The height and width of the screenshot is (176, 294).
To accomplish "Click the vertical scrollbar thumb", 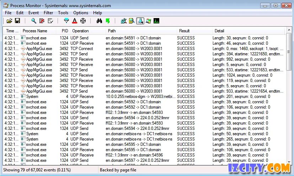I will coord(289,52).
